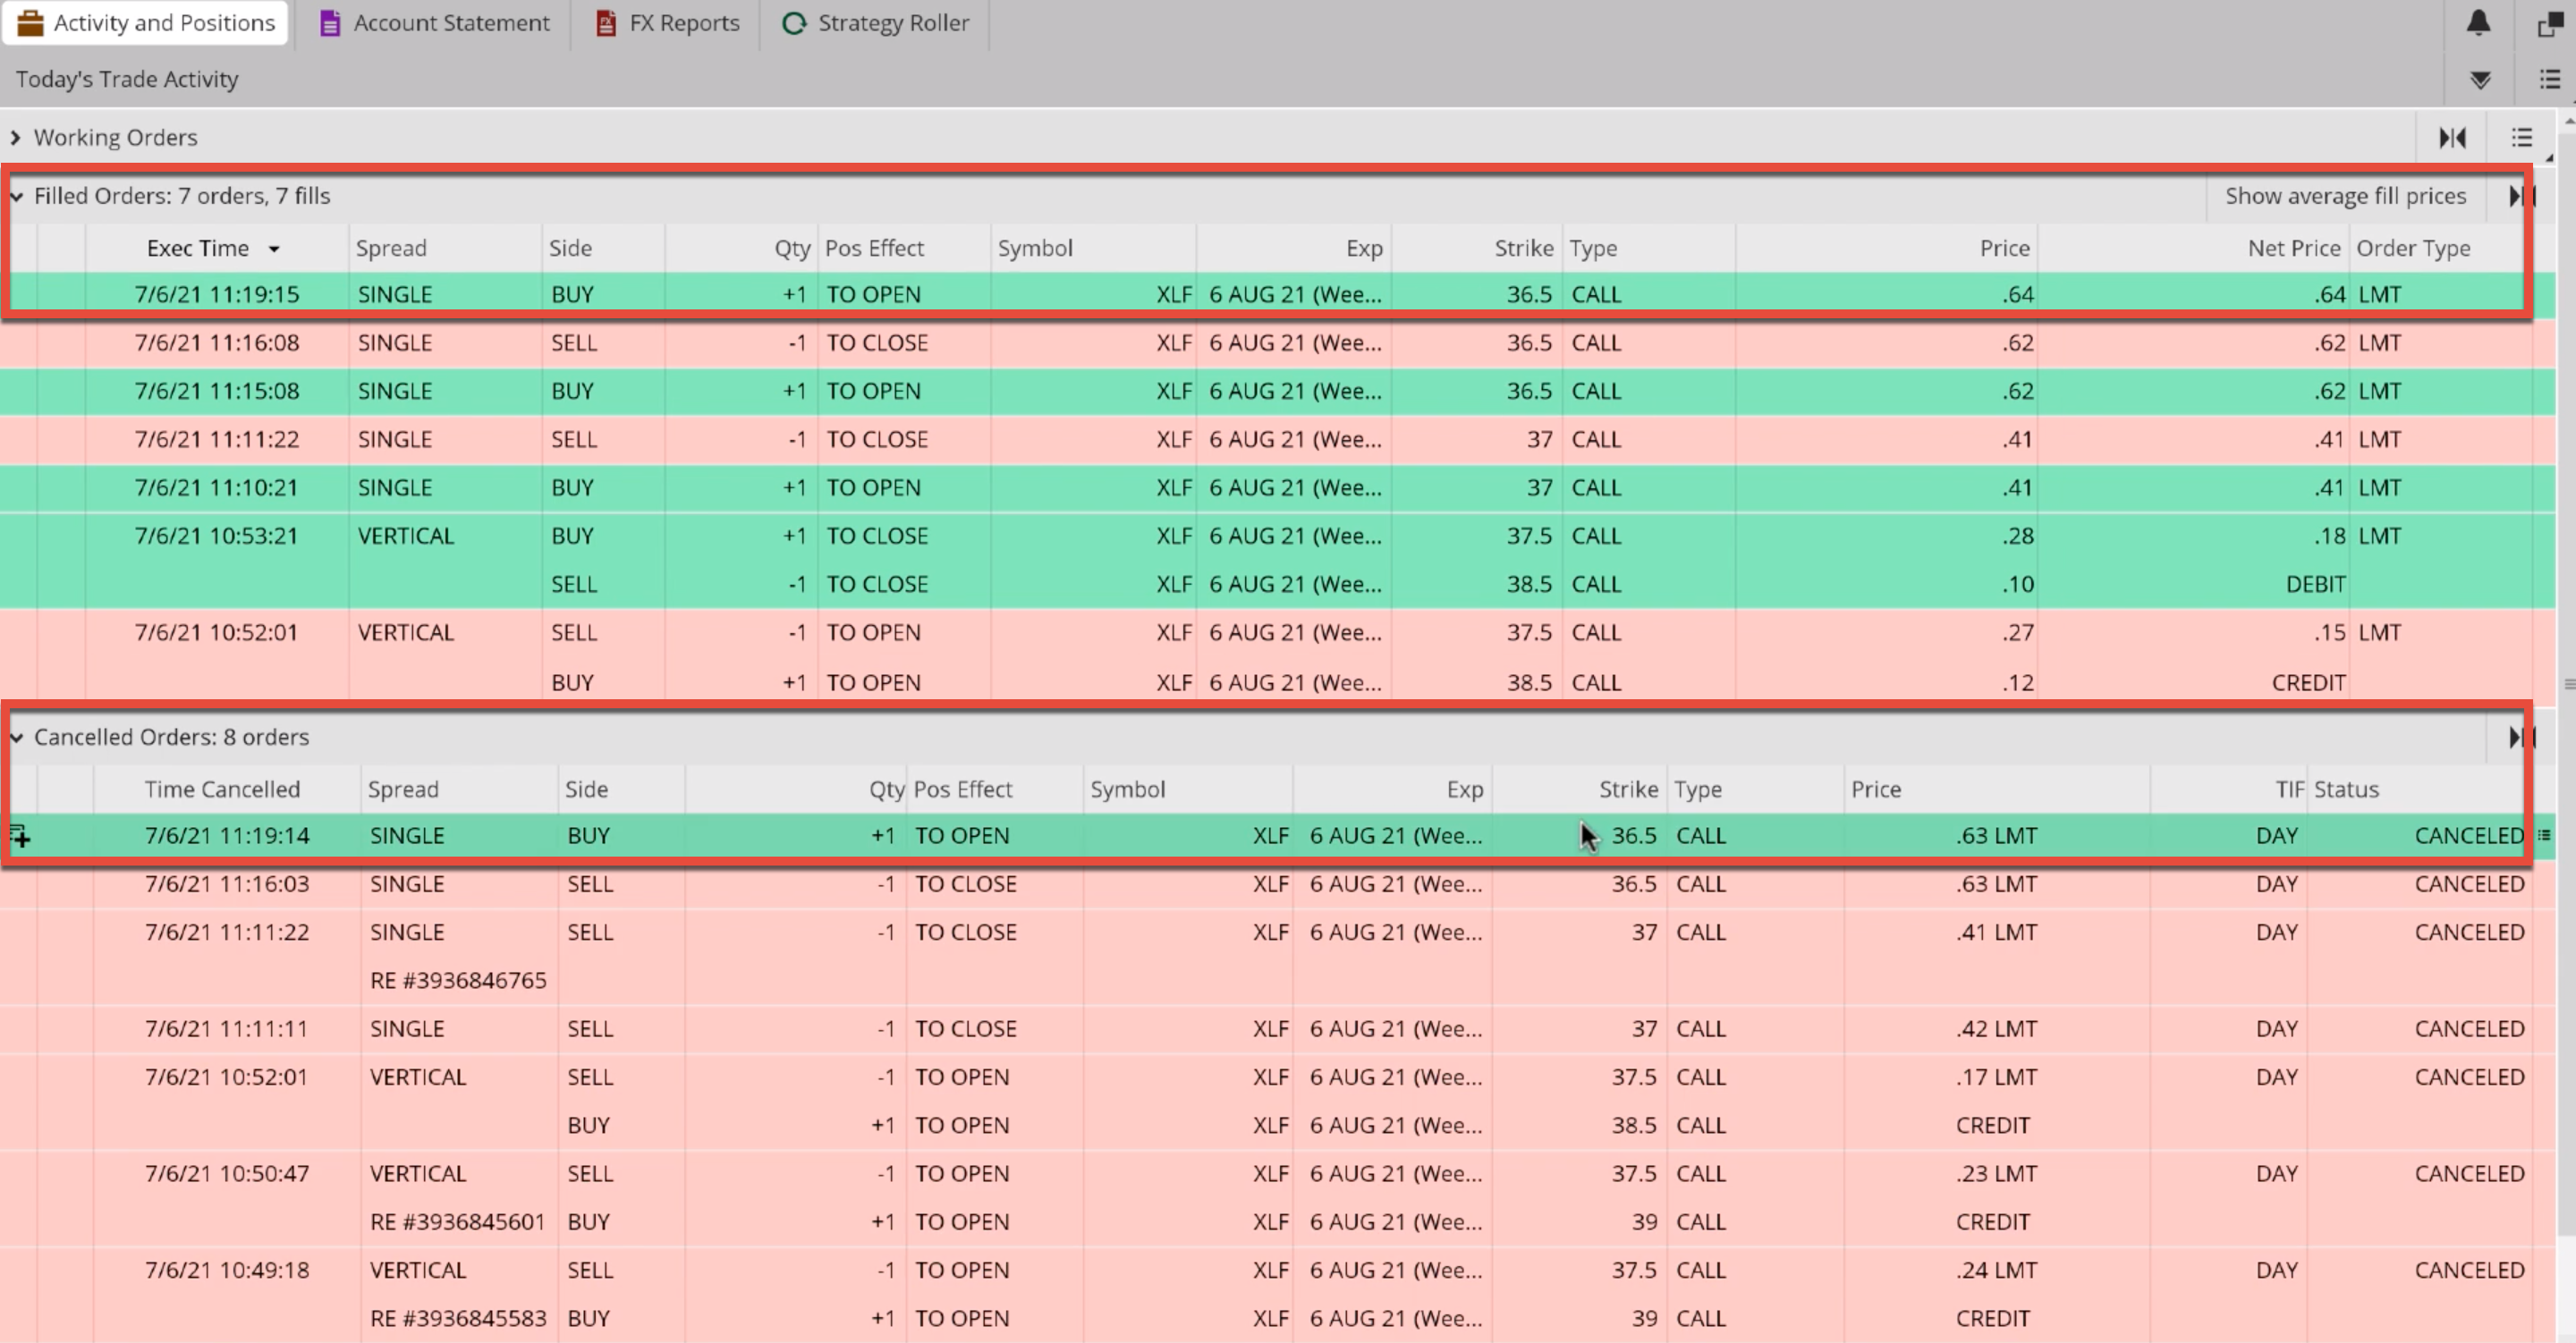Open Working Orders list menu icon
This screenshot has height=1343, width=2576.
[2522, 138]
